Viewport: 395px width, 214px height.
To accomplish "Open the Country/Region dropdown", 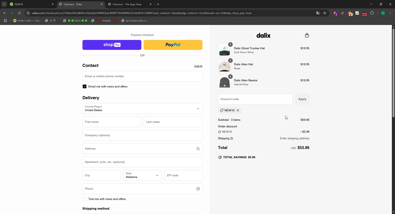I will tap(142, 108).
